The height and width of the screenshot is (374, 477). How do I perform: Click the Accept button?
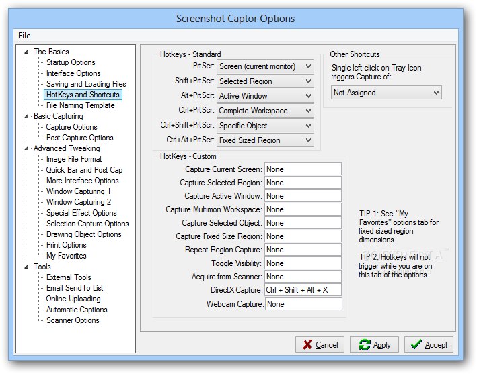point(429,345)
